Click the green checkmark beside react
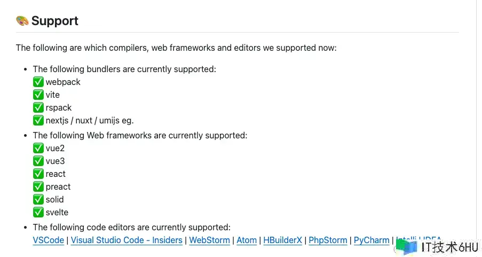 (x=38, y=174)
